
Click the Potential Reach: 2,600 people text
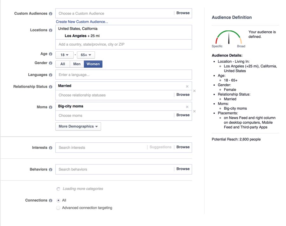(236, 139)
